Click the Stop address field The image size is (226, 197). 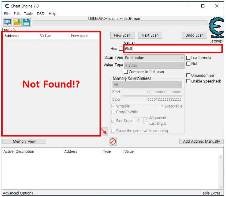tap(152, 100)
